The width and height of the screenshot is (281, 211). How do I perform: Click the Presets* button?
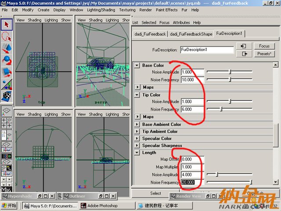(x=264, y=54)
